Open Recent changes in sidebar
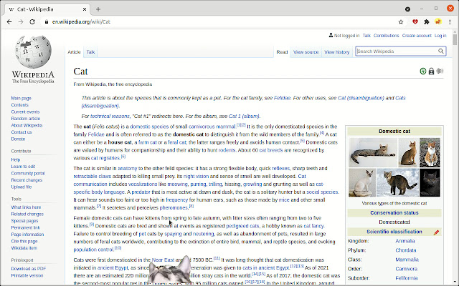 pyautogui.click(x=27, y=180)
